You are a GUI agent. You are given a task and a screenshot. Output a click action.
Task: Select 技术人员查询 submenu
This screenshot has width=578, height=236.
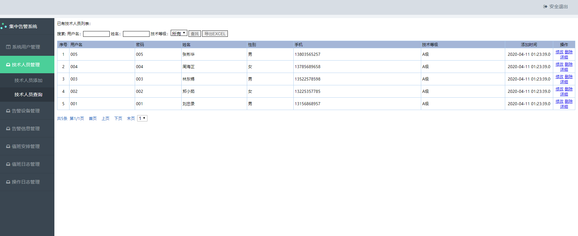point(28,95)
